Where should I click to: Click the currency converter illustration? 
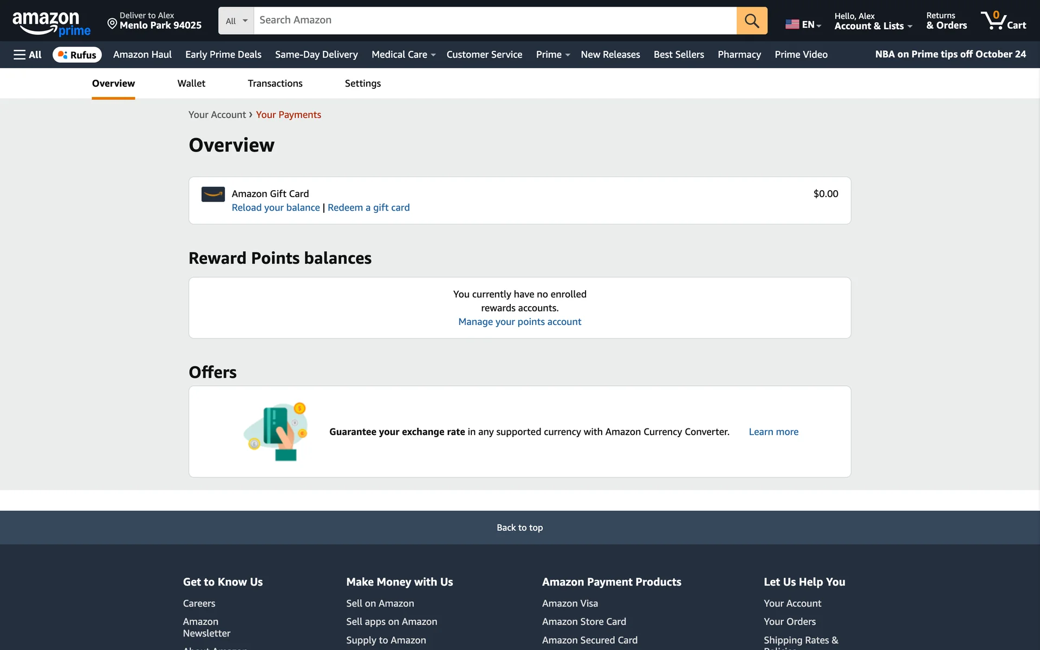[276, 432]
